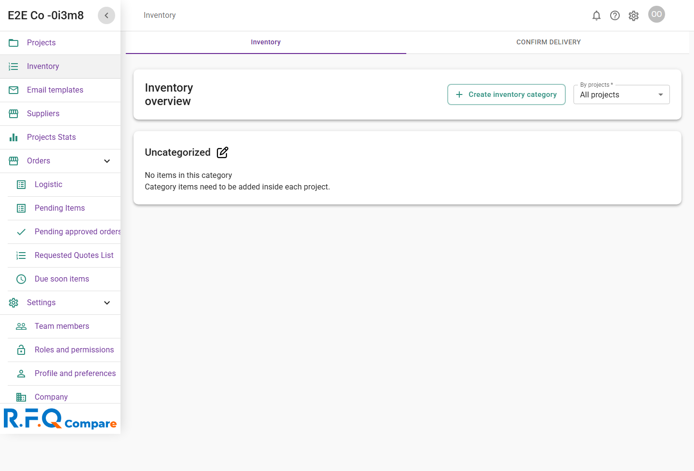Click the Email templates envelope icon
The width and height of the screenshot is (694, 471).
tap(13, 90)
